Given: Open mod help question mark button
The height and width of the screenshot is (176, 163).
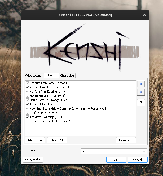Looking at the screenshot, I should pyautogui.click(x=141, y=103).
